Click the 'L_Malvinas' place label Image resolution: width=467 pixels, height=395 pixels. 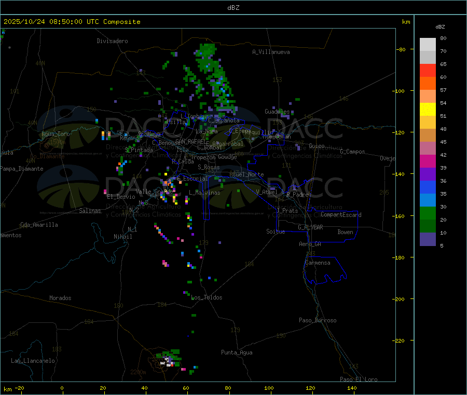(x=204, y=193)
